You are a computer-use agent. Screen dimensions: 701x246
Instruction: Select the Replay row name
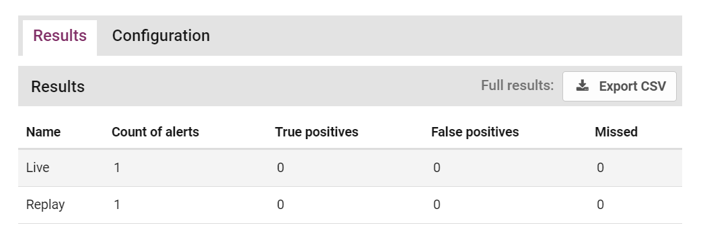45,205
